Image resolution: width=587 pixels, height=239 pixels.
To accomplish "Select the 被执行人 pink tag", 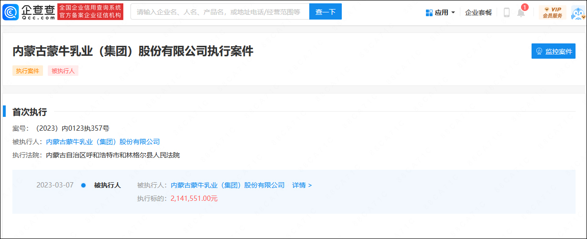I will click(63, 71).
